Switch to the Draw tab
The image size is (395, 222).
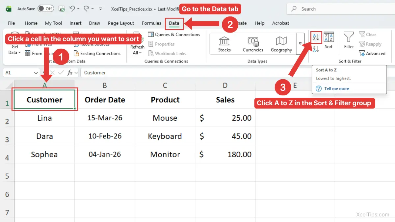coord(94,23)
